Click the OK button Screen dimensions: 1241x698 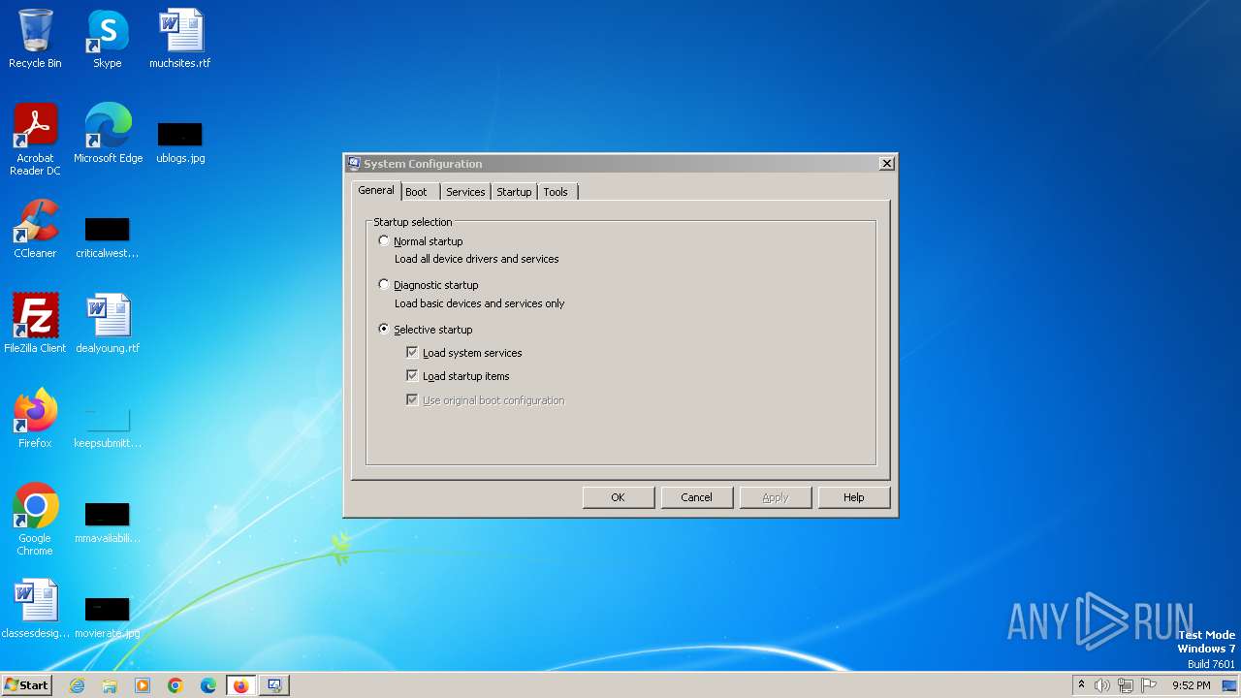618,497
